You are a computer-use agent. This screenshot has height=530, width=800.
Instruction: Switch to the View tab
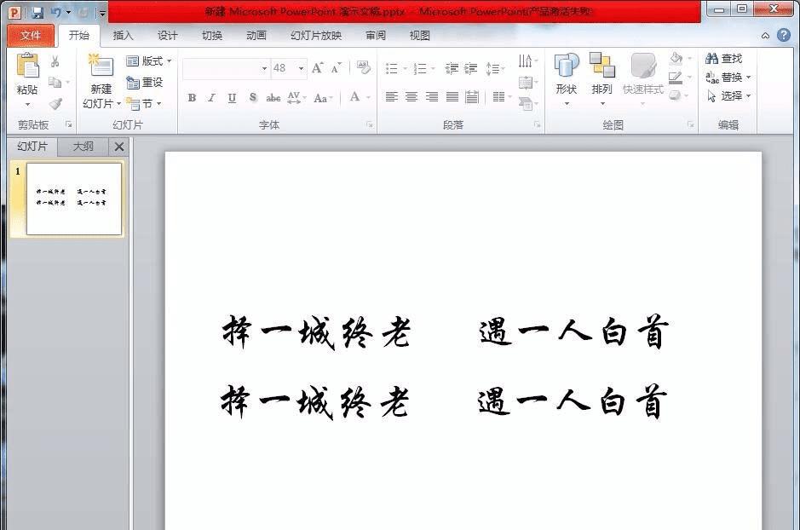pos(419,35)
